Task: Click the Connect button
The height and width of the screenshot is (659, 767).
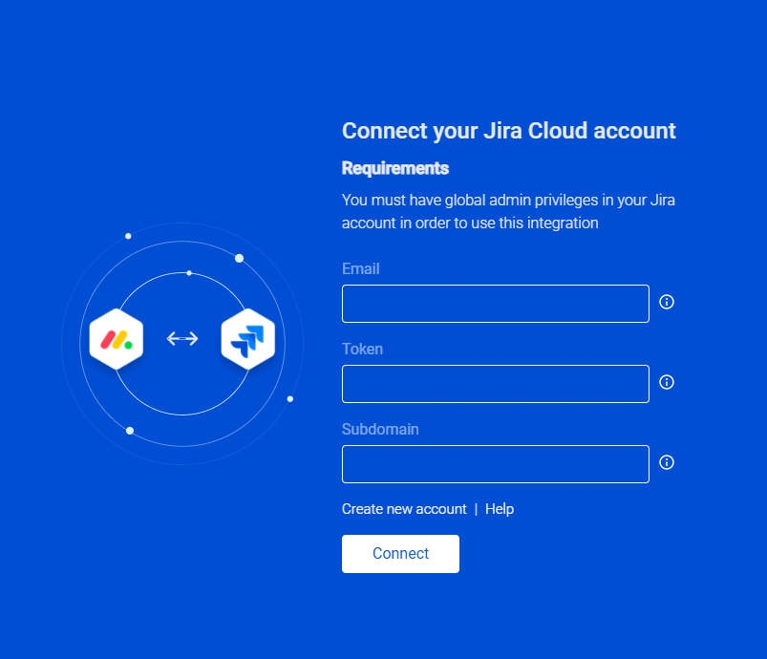Action: (x=400, y=554)
